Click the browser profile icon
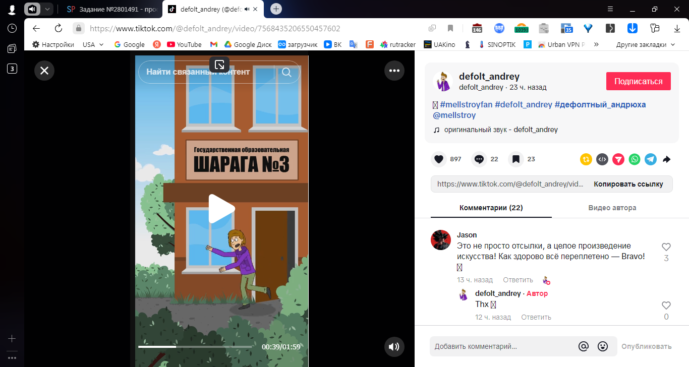 pyautogui.click(x=12, y=9)
